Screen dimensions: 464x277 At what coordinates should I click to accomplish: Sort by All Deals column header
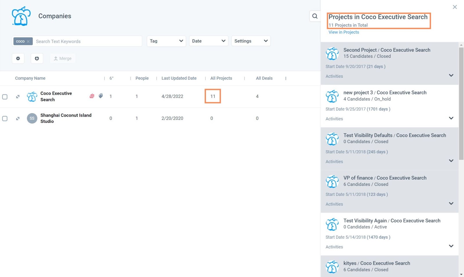(x=264, y=78)
